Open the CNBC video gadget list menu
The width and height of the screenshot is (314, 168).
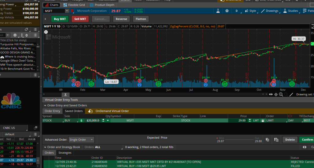(35, 75)
